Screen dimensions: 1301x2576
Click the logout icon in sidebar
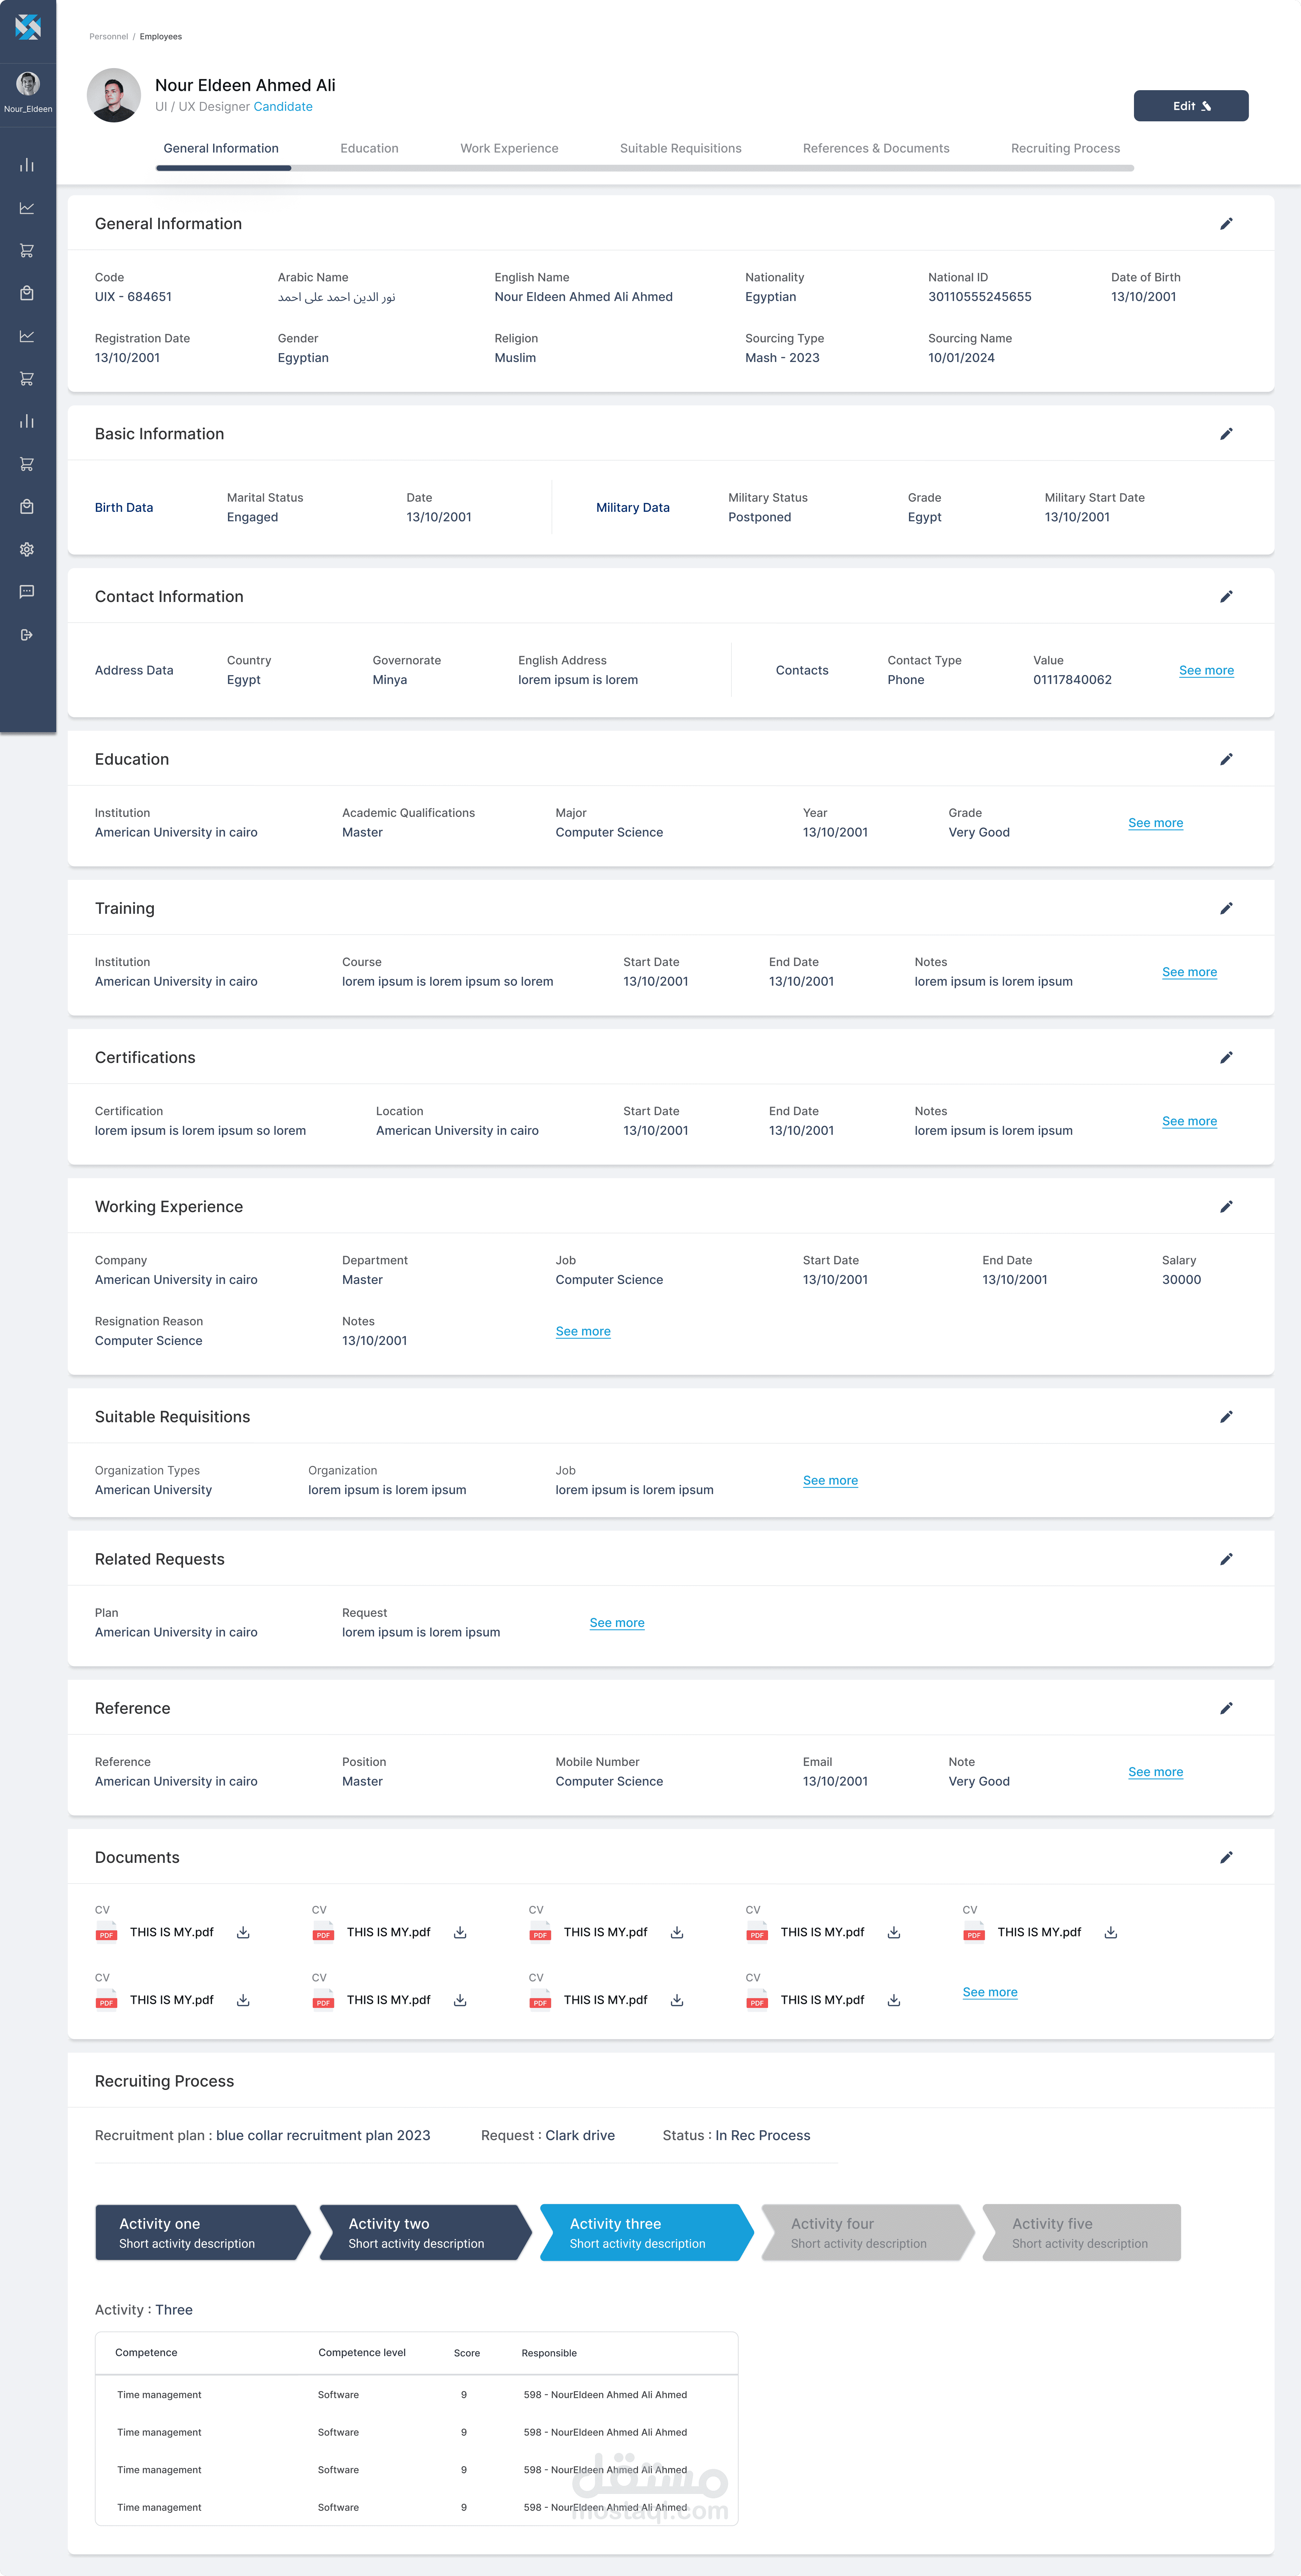27,635
